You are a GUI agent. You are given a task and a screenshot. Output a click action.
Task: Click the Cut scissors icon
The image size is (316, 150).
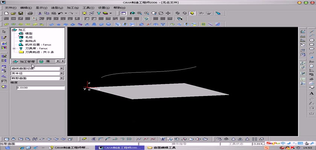coord(40,13)
